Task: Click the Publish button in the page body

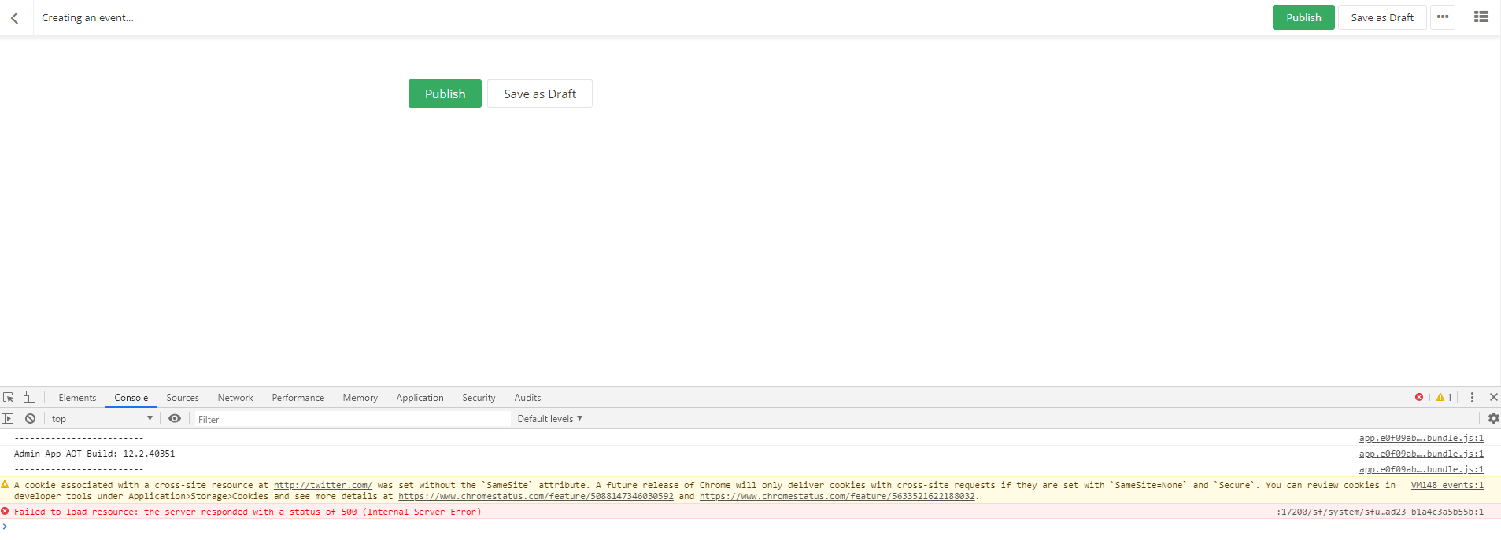Action: pos(445,94)
